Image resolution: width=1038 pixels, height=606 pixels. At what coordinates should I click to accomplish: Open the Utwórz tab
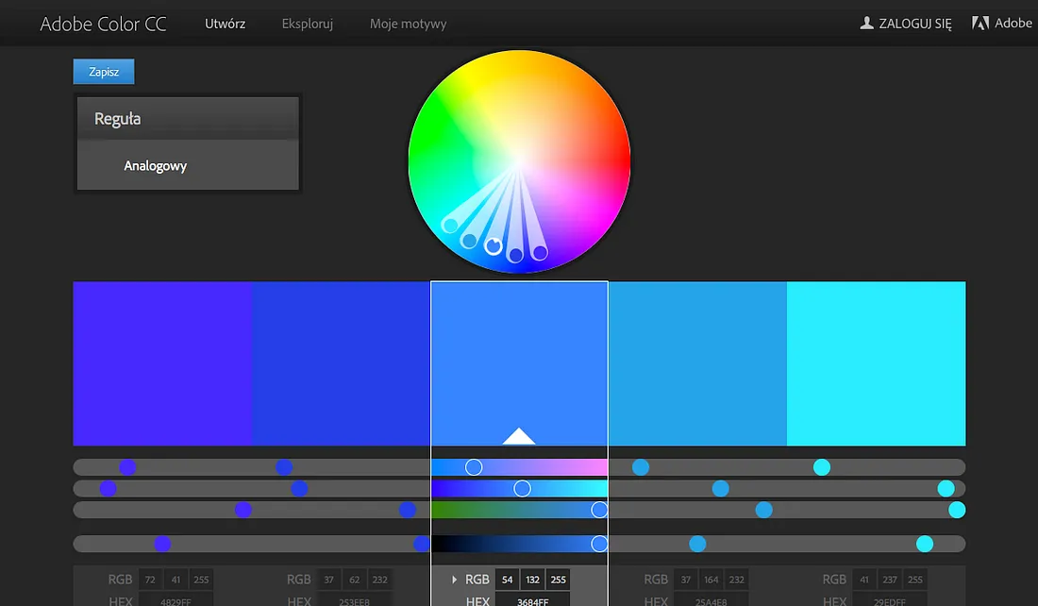point(225,24)
